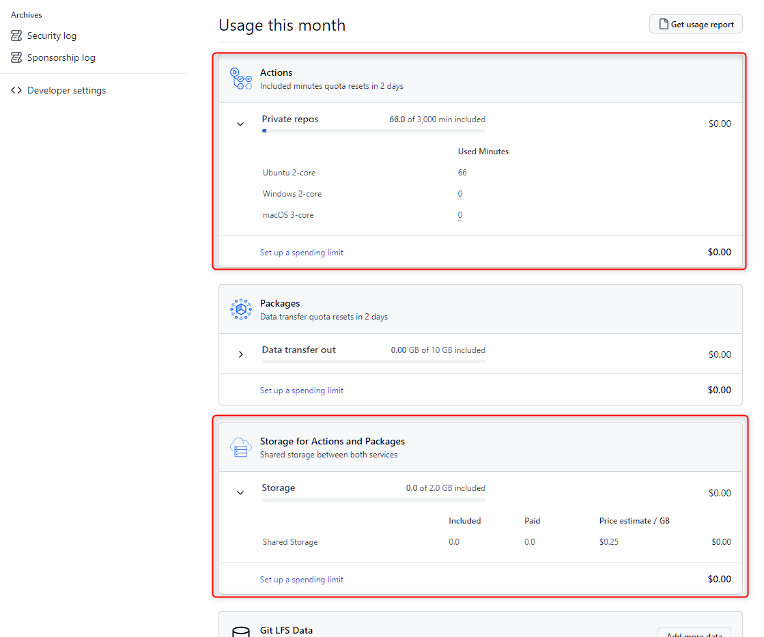Set up a spending limit for Packages
Screen dimensions: 764x637
click(x=302, y=390)
